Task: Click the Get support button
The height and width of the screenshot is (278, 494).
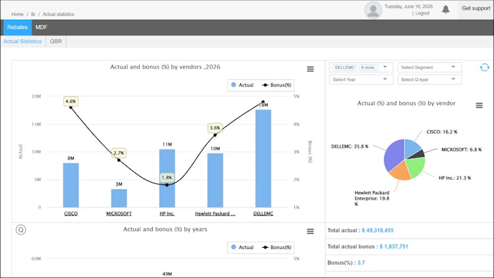Action: (476, 9)
